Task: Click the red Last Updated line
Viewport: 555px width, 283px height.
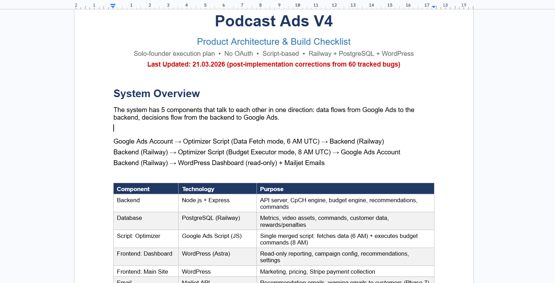Action: 274,65
